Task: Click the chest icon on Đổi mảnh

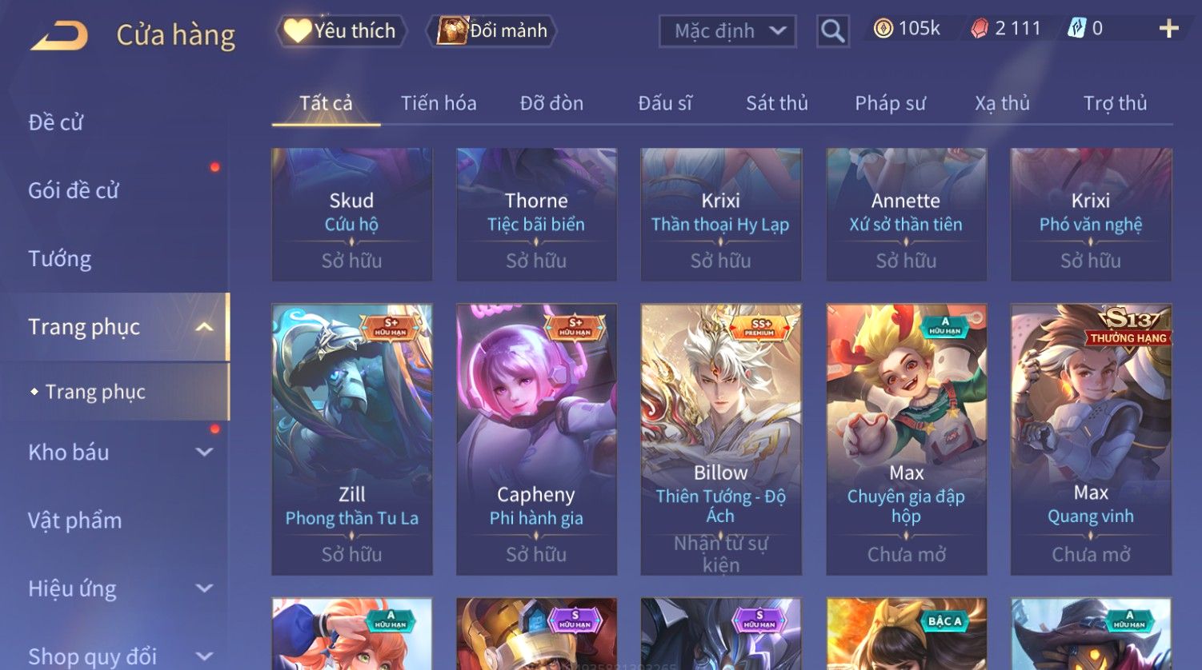Action: click(x=452, y=30)
